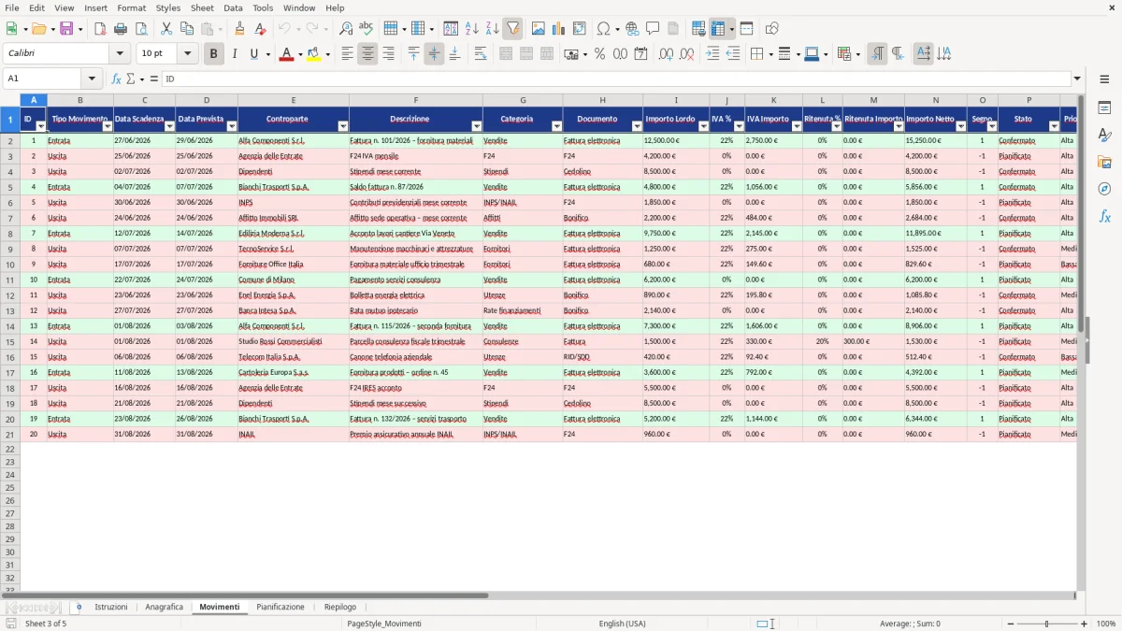Open the Font Name dropdown arrow
Viewport: 1122px width, 631px height.
[120, 54]
